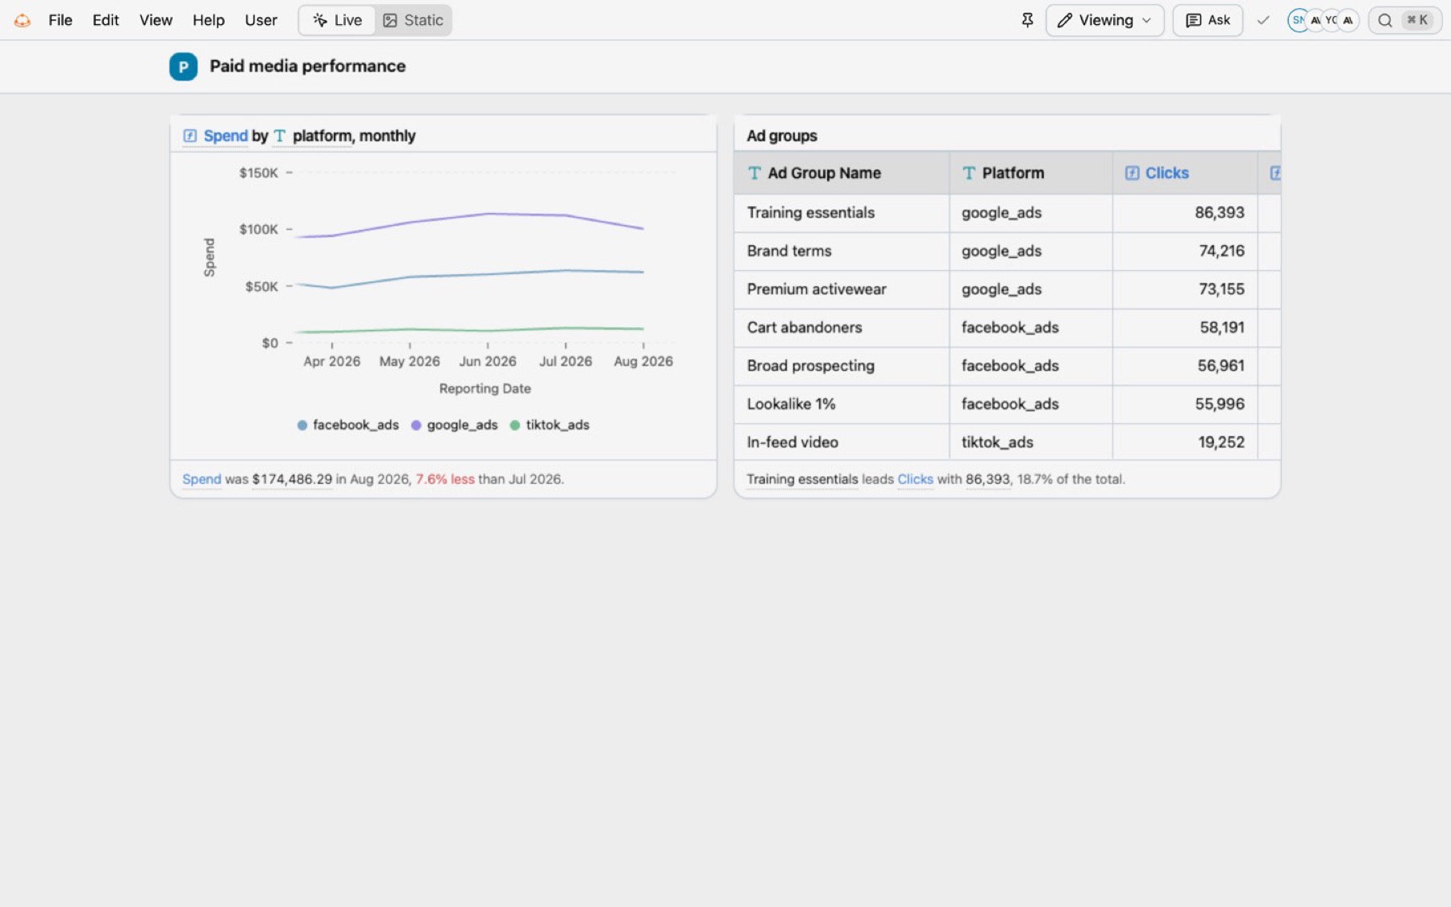Click the Spend link in chart summary
Screen dimensions: 1451x907
(202, 479)
